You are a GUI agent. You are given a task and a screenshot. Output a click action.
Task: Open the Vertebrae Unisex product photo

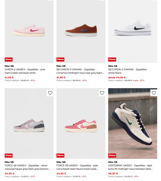(x=133, y=123)
